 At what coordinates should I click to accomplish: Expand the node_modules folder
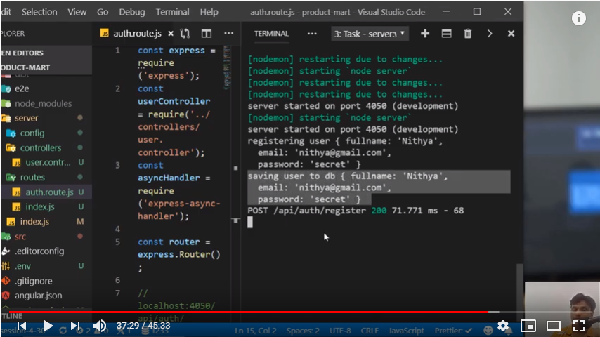pos(43,103)
